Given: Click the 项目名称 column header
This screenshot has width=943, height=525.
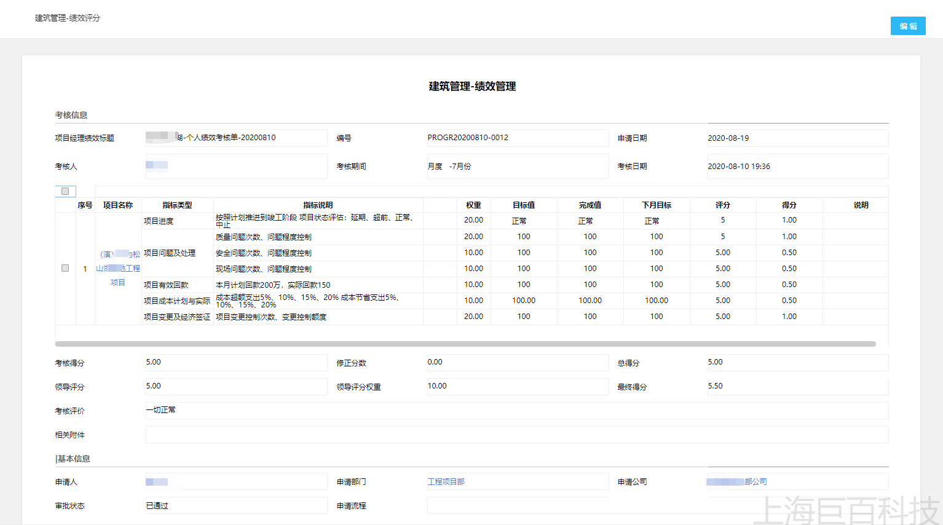Looking at the screenshot, I should [118, 205].
